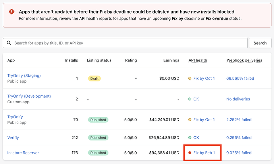Click the apps search input field
Image resolution: width=274 pixels, height=164 pixels.
tap(125, 43)
